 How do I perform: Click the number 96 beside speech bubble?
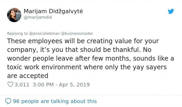[16, 101]
